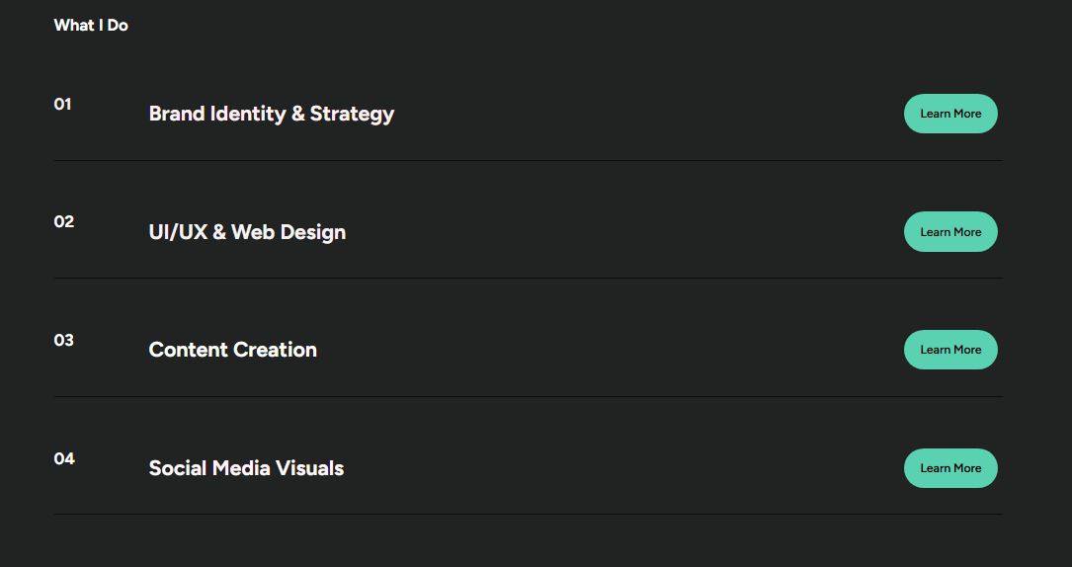The height and width of the screenshot is (567, 1072).
Task: Click the word Design in the second title
Action: [x=312, y=232]
